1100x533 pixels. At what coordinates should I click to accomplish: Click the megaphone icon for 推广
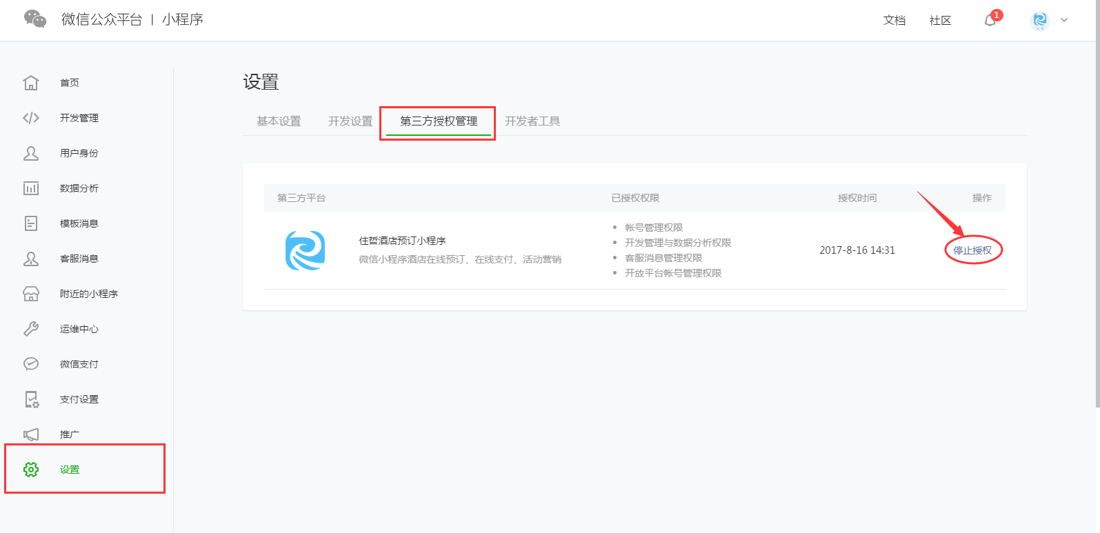31,434
